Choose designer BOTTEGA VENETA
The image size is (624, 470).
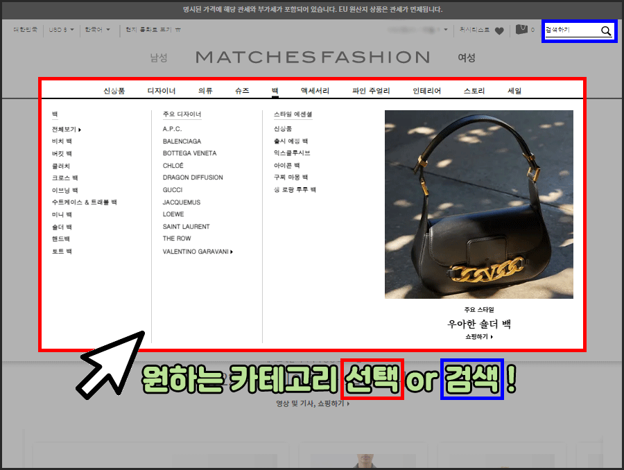coord(190,153)
